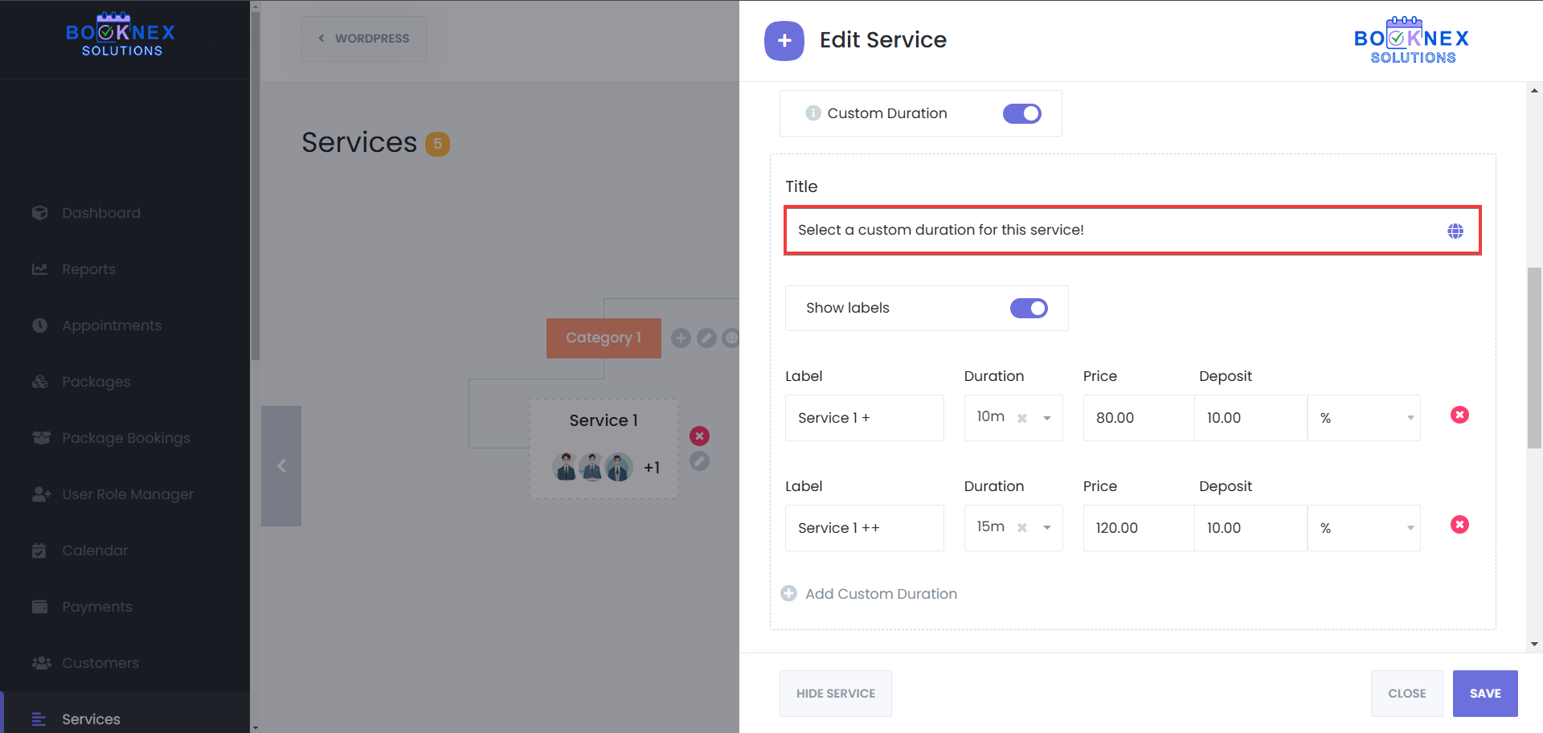Disable the Show labels switch

tap(1029, 308)
